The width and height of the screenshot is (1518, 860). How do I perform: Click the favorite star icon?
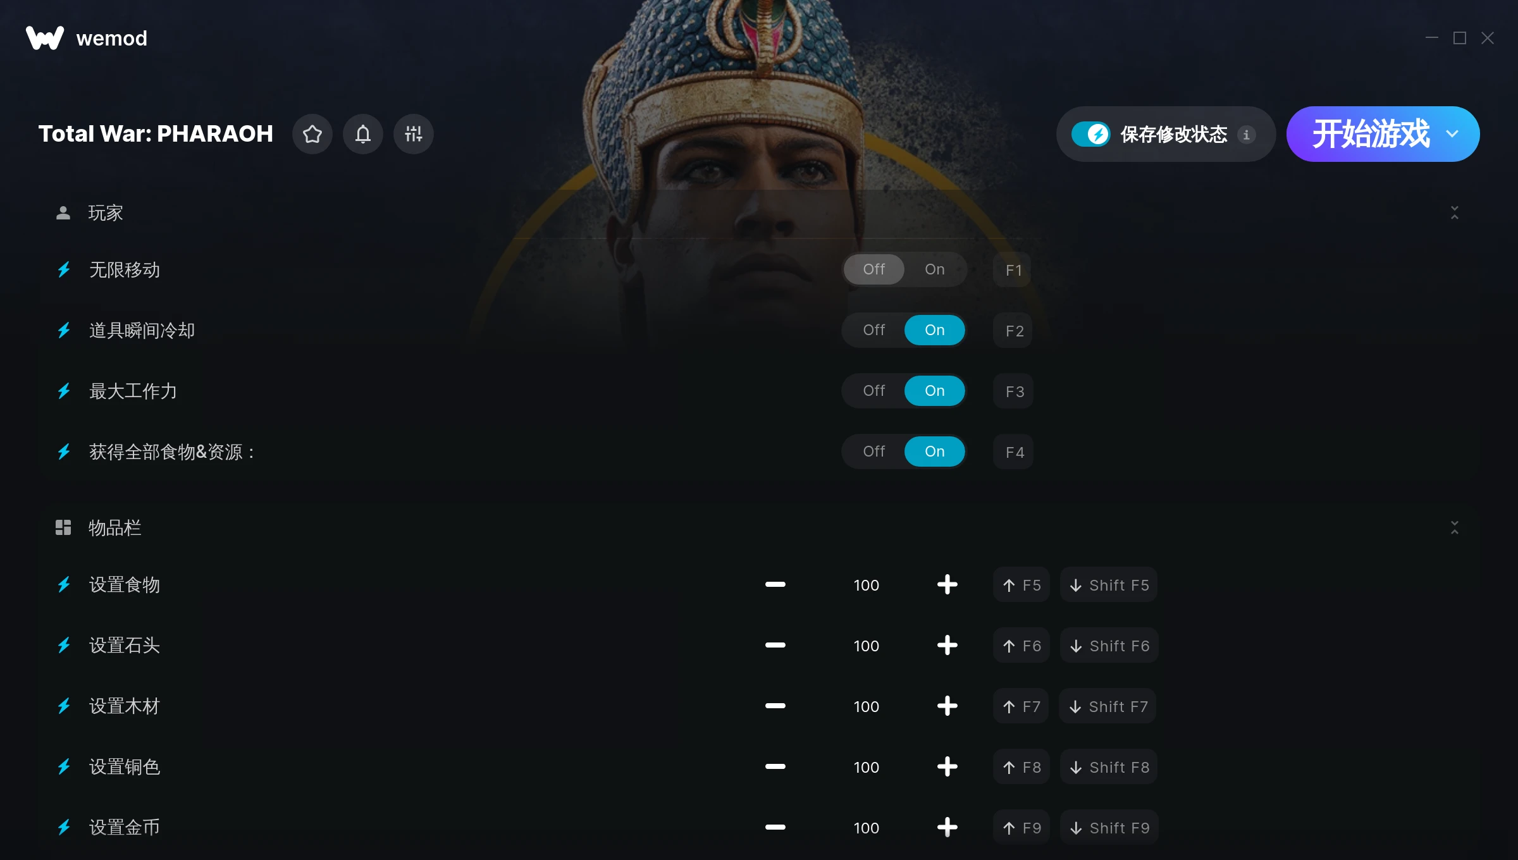pos(312,134)
